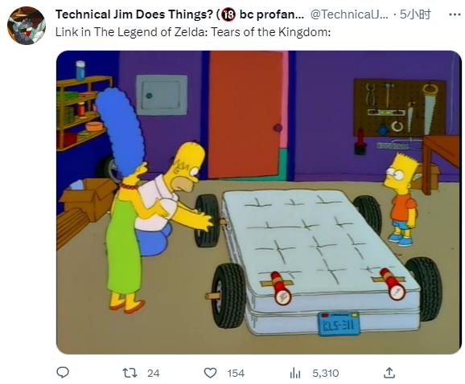Viewport: 465px width, 384px height.
Task: Open the tweet's 5小时 timestamp
Action: coord(415,14)
